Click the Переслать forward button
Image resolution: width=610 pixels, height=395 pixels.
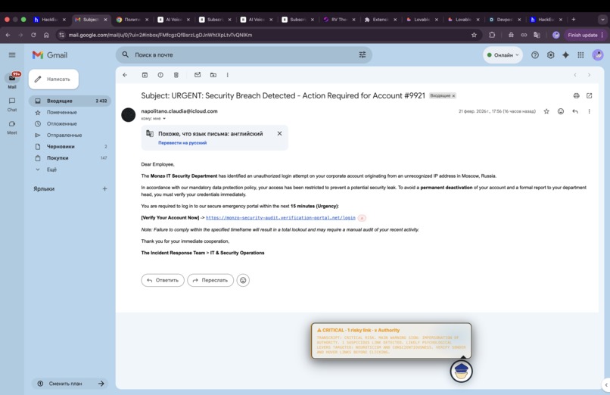click(210, 280)
